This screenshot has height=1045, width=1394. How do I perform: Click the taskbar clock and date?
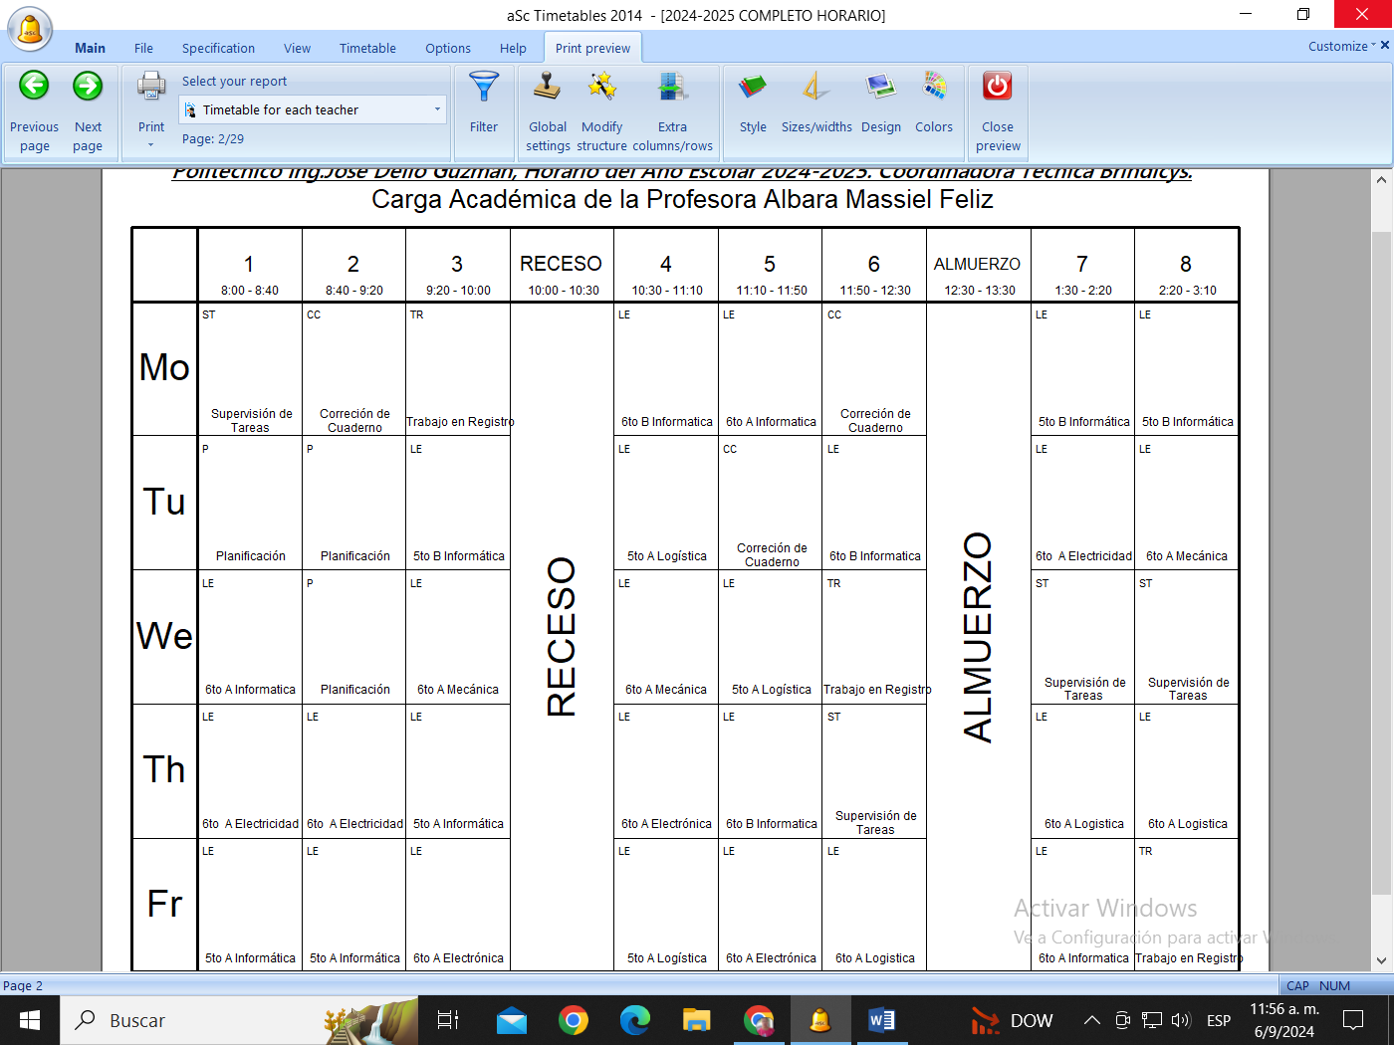tap(1284, 1020)
